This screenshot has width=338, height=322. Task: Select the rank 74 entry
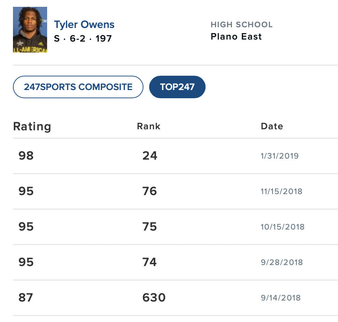coord(150,262)
